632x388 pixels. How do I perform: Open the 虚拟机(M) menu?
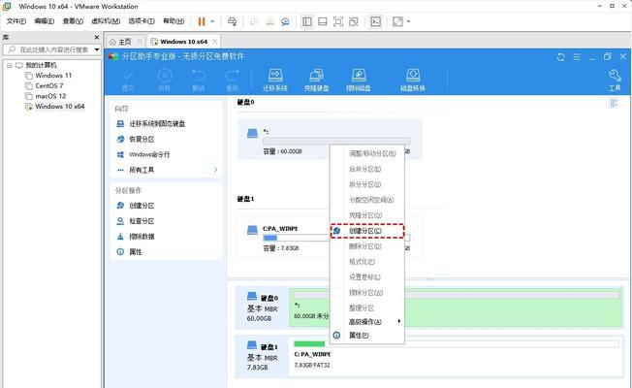pos(106,21)
